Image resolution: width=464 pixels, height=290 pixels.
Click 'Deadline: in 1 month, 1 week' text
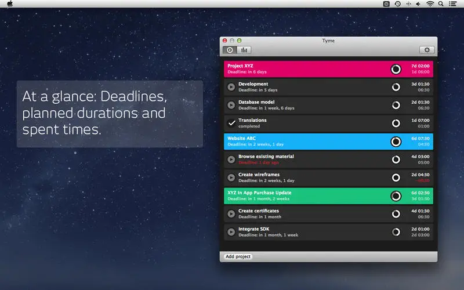coord(268,235)
